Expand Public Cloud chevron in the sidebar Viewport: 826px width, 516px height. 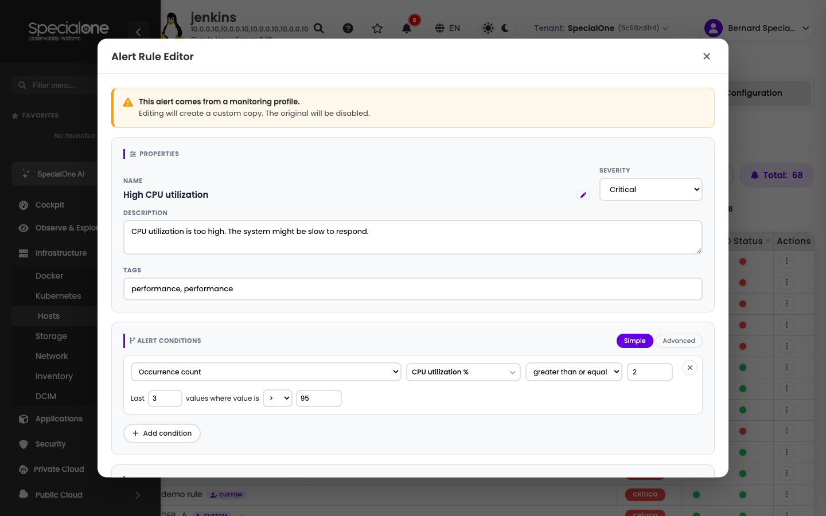[138, 495]
